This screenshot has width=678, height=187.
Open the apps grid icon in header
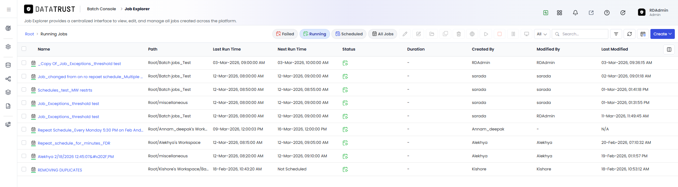pos(560,13)
